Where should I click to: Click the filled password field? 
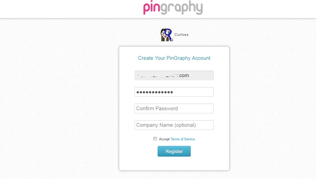[x=174, y=92]
